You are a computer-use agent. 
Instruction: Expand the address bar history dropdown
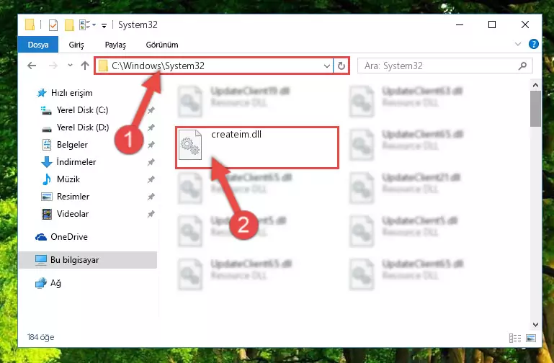pos(327,66)
